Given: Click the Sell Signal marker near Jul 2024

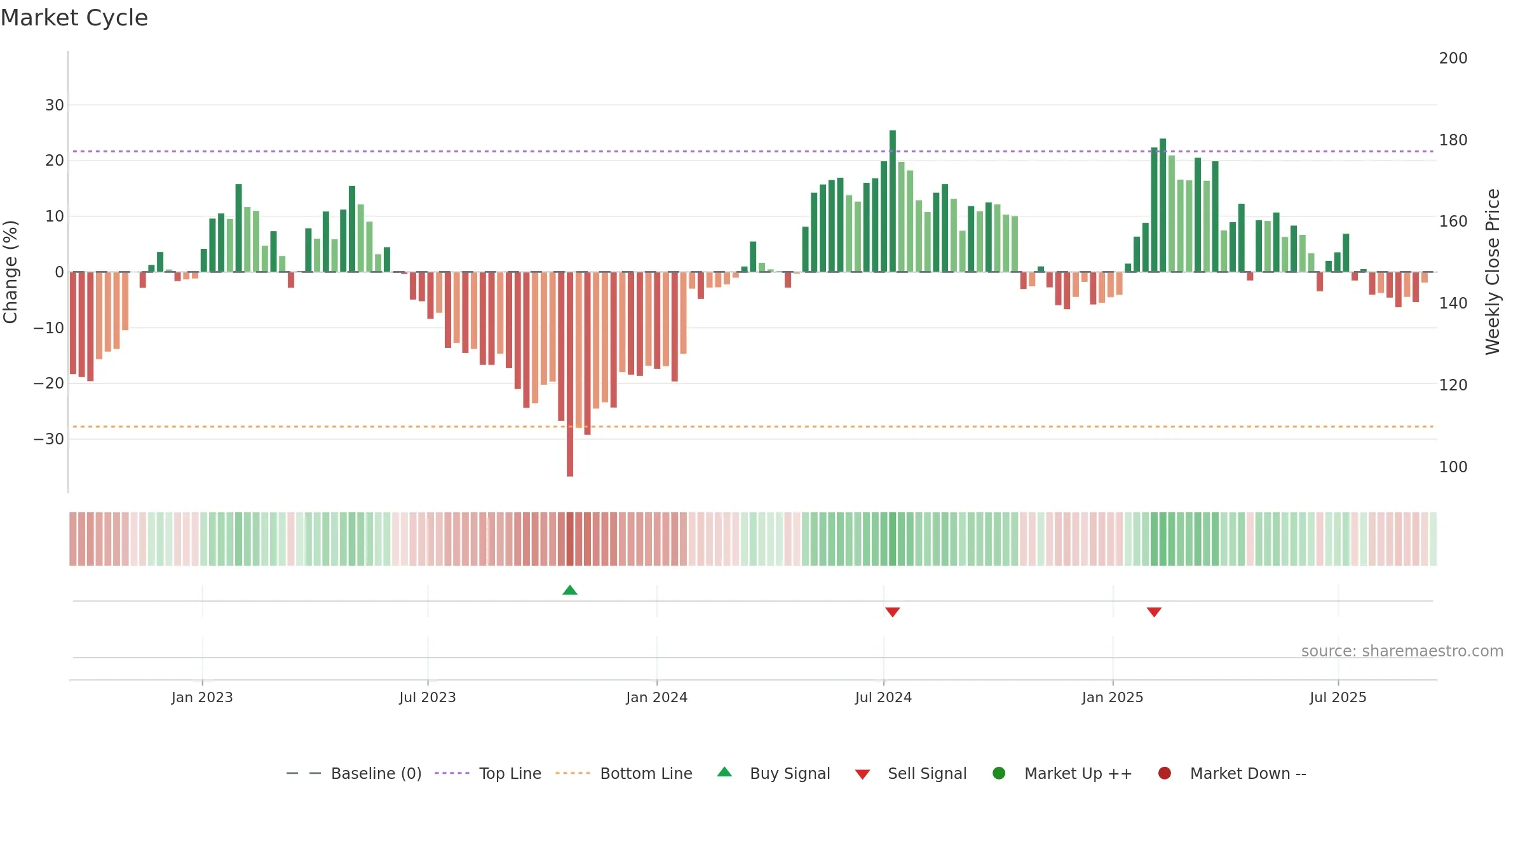Looking at the screenshot, I should 892,612.
